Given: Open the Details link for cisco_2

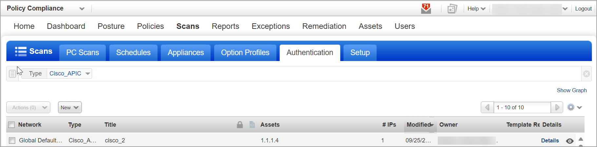Looking at the screenshot, I should click(550, 140).
